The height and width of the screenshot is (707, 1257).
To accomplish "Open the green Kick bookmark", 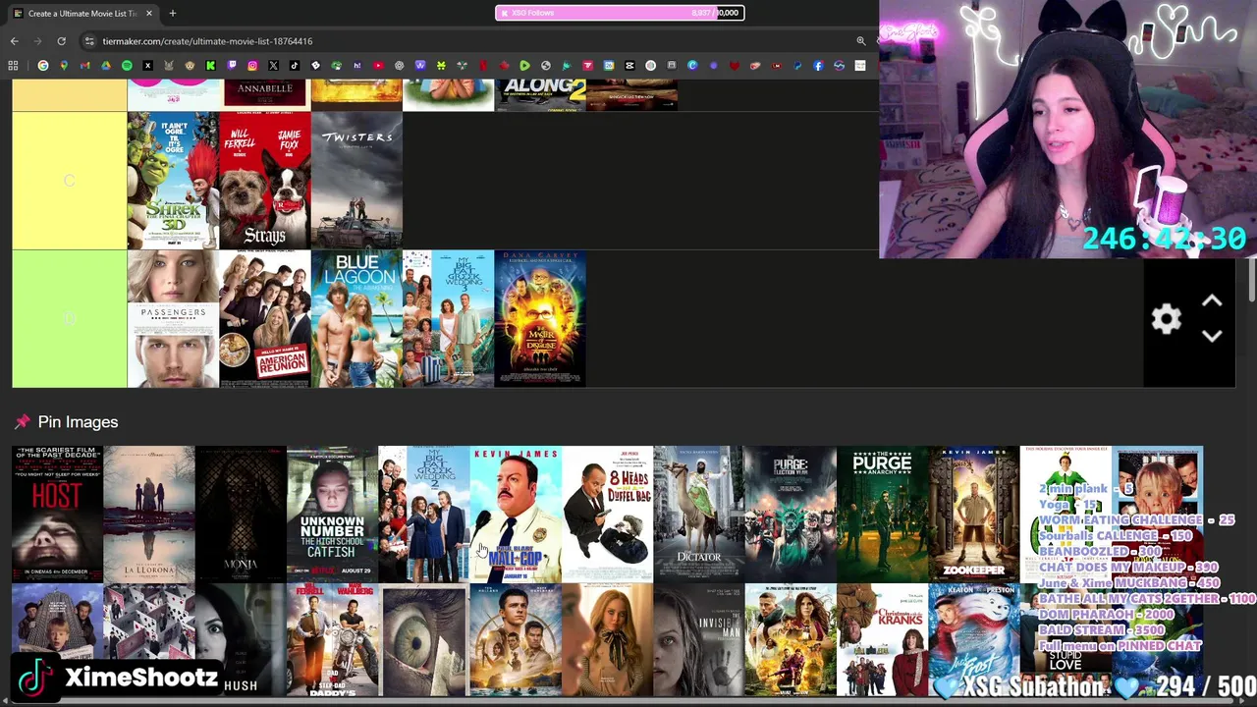I will pyautogui.click(x=210, y=66).
